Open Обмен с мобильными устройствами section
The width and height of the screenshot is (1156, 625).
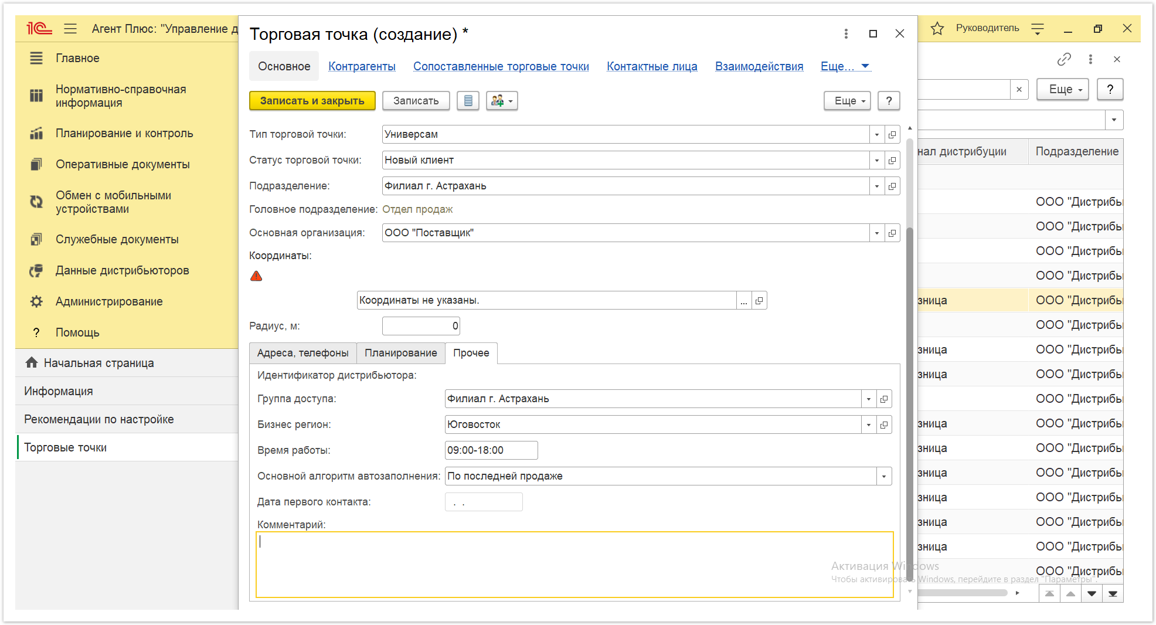click(x=113, y=202)
